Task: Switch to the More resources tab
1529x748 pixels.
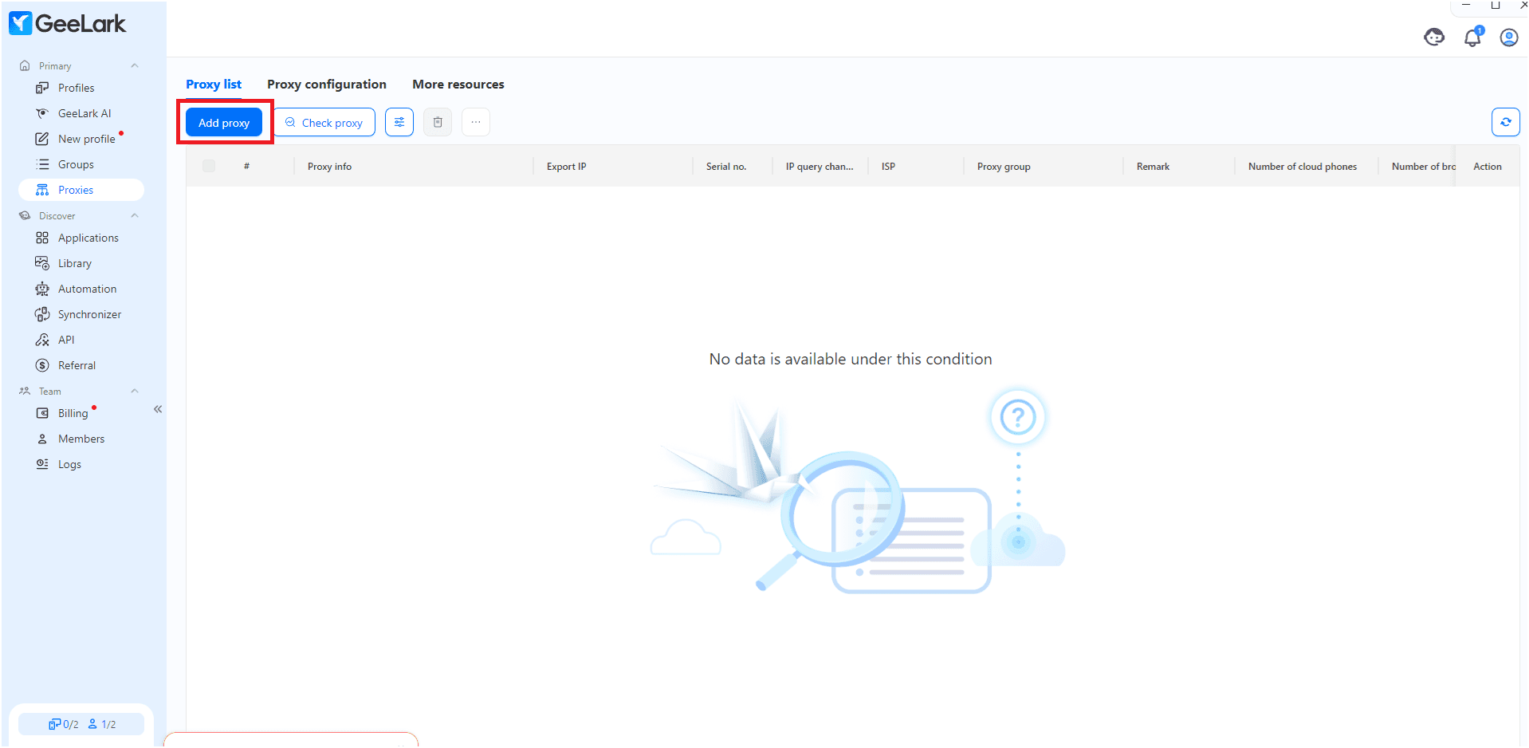Action: (x=458, y=84)
